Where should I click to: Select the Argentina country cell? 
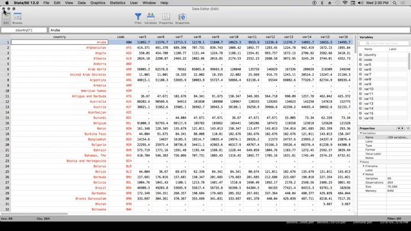(x=60, y=80)
